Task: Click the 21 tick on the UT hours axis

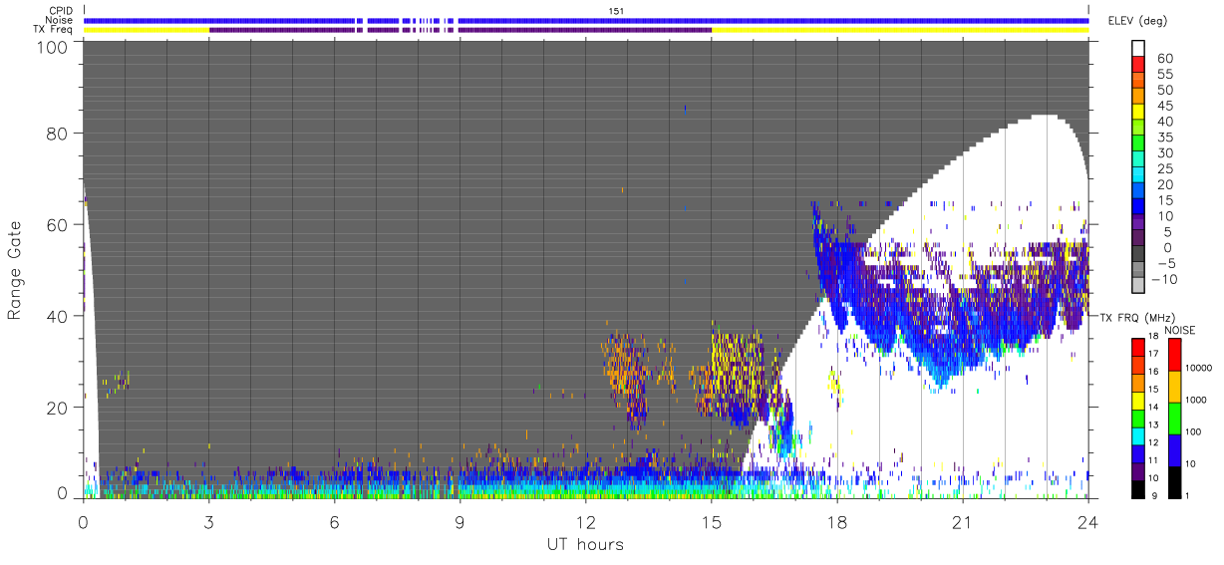Action: click(x=962, y=521)
